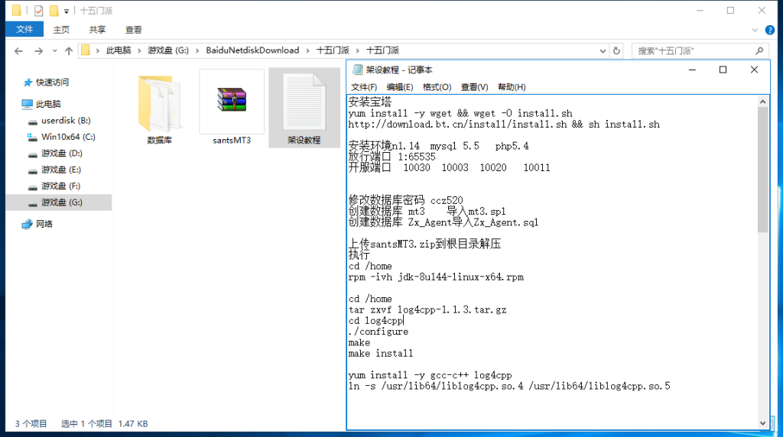Select 游戏盘 (G:) drive in the navigation pane
783x437 pixels.
(59, 202)
